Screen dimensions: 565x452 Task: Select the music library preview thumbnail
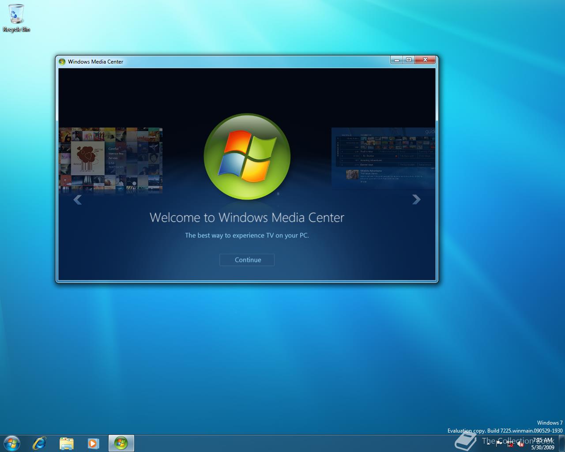pyautogui.click(x=111, y=161)
